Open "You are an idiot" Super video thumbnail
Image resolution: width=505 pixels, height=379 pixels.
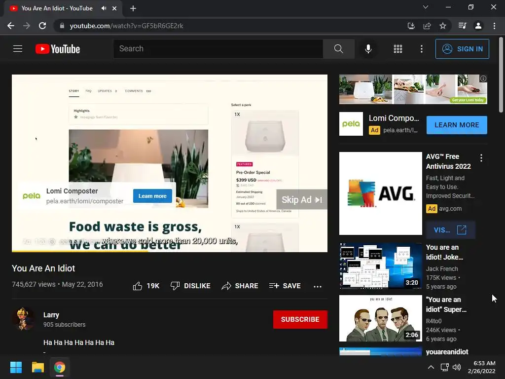click(x=380, y=318)
